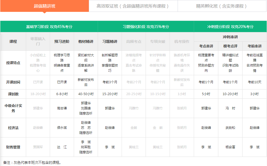
Task: Select teacher 杨安富 in 财务管理 row
Action: click(230, 147)
